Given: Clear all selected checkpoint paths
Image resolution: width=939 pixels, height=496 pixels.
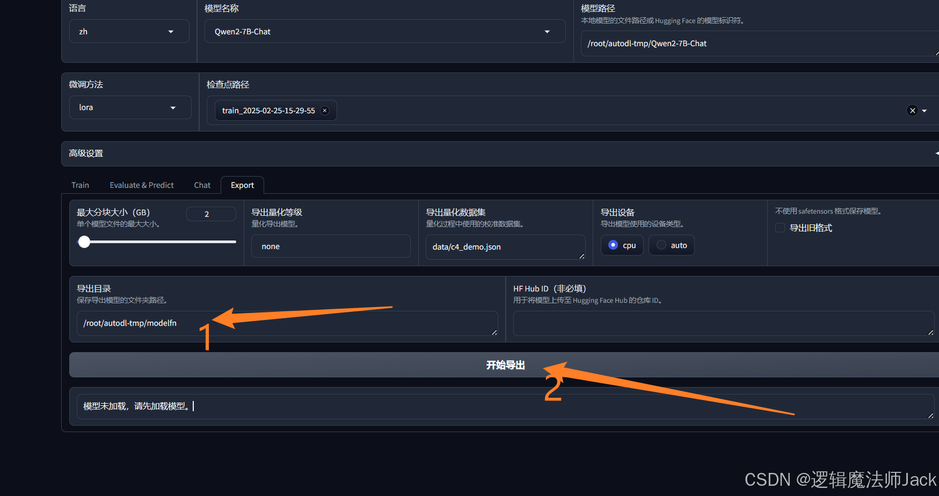Looking at the screenshot, I should pos(912,111).
